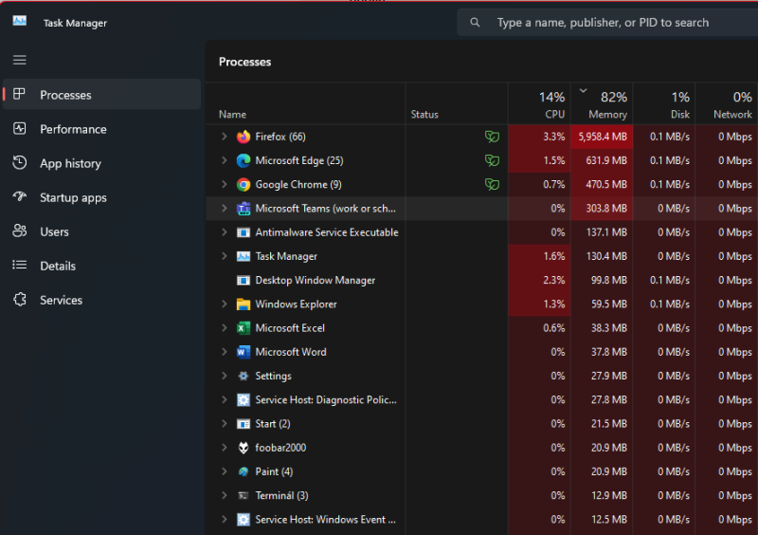Expand the Microsoft Word process row
The image size is (758, 535).
click(x=224, y=352)
